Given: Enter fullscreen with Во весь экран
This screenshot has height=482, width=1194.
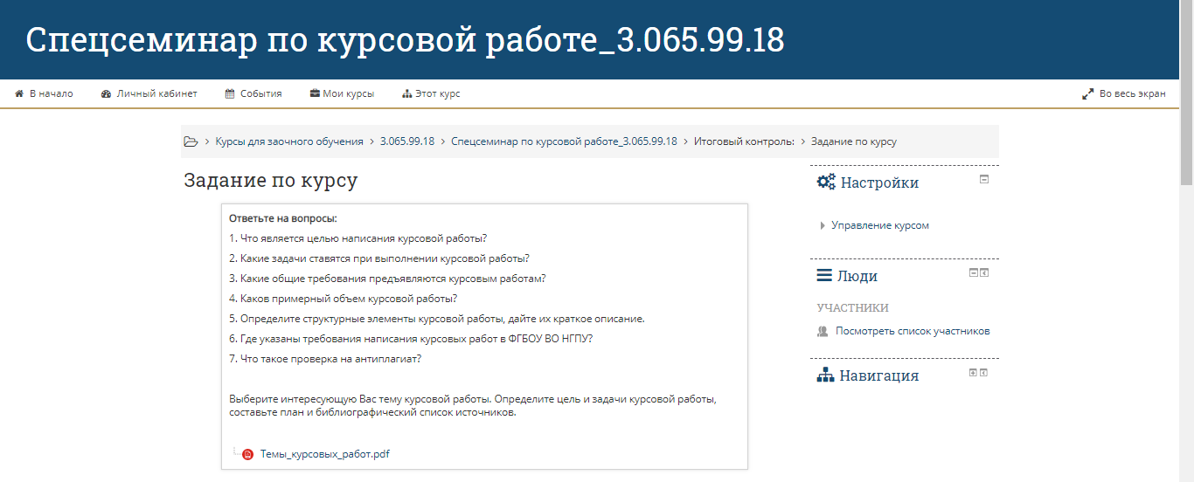Looking at the screenshot, I should tap(1124, 93).
